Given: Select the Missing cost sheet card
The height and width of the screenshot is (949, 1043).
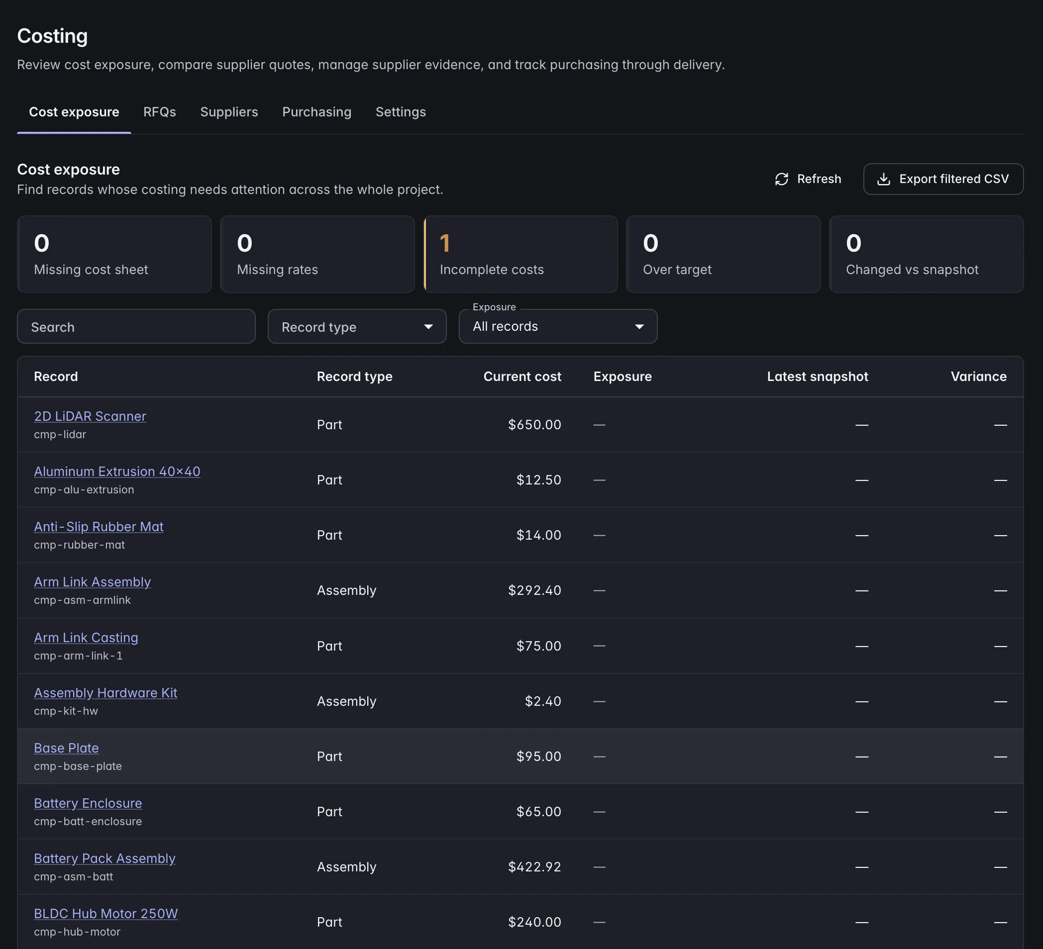Looking at the screenshot, I should [114, 254].
